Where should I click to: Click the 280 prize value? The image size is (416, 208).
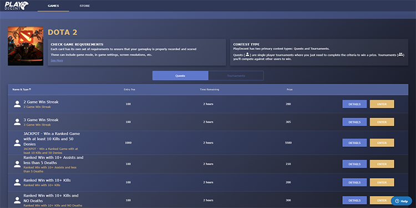[288, 104]
